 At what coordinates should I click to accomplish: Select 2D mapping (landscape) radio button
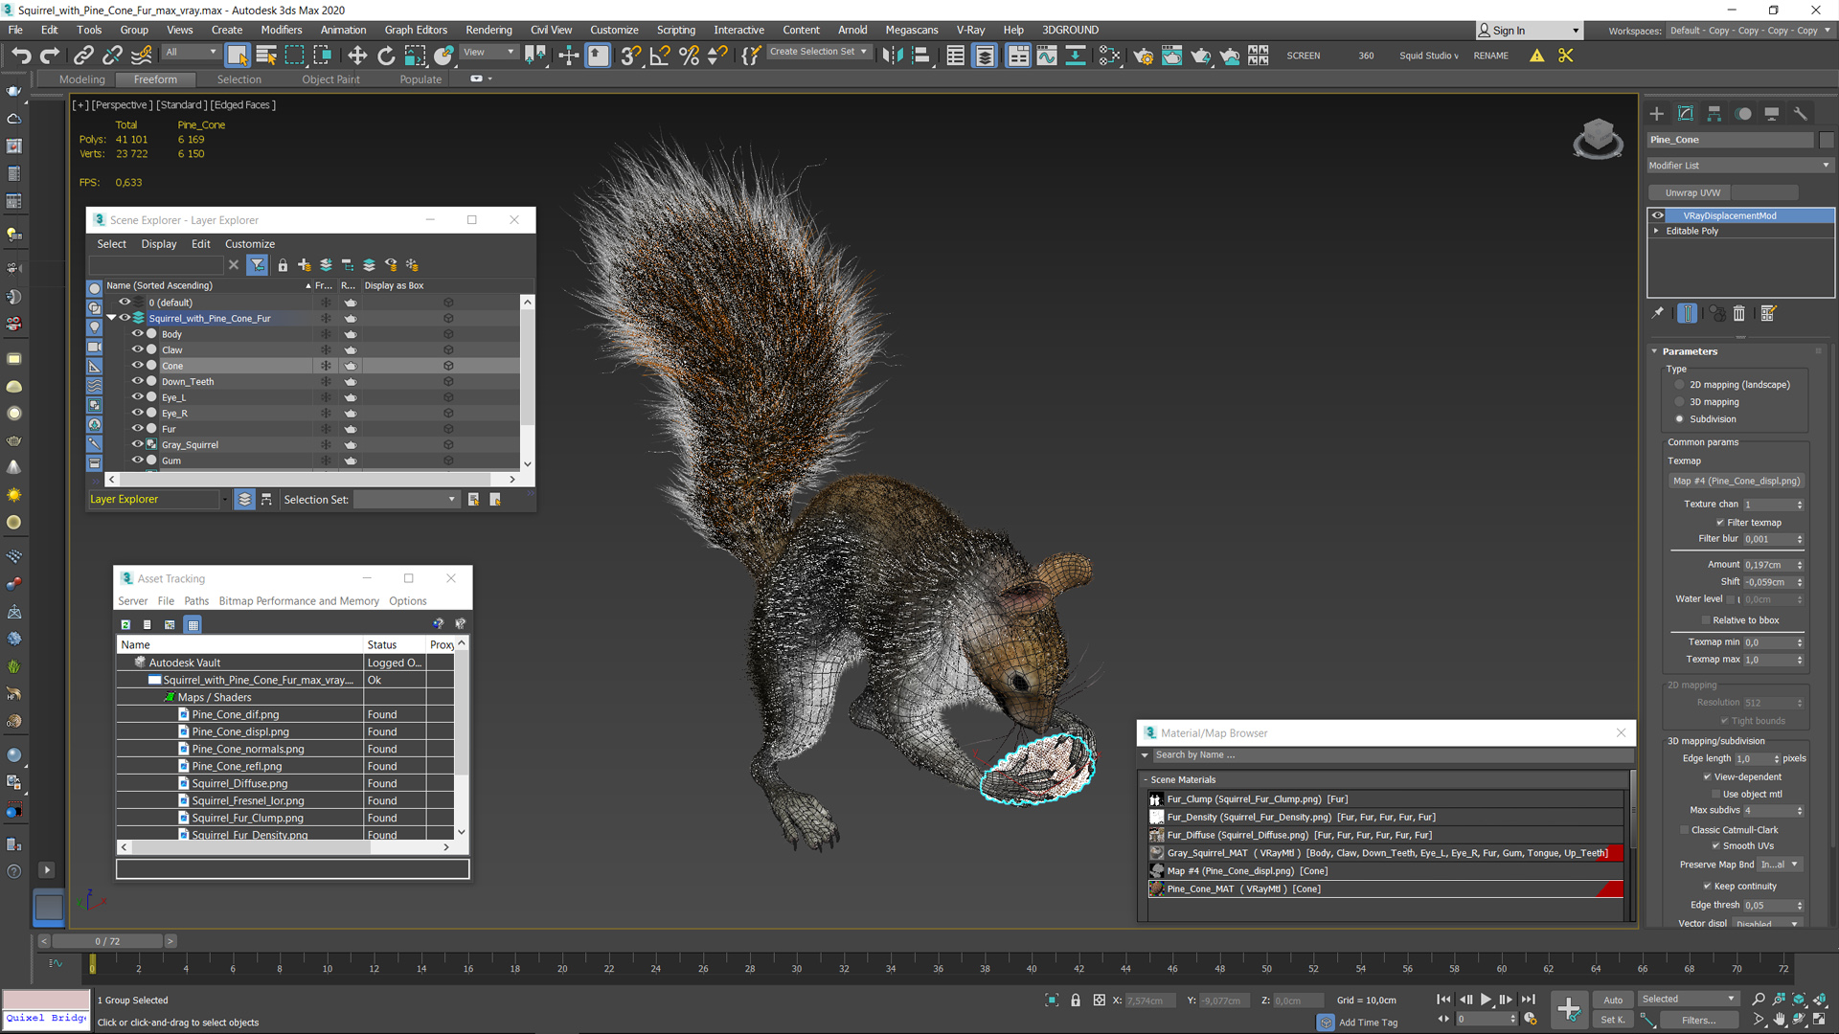coord(1679,385)
